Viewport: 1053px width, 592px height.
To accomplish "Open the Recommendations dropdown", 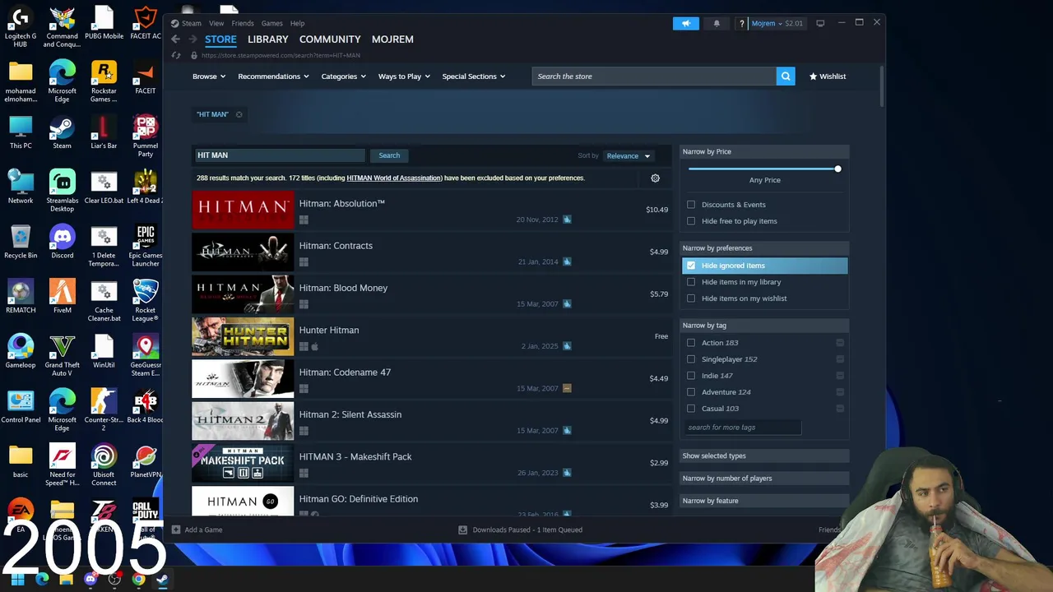I will tap(273, 76).
